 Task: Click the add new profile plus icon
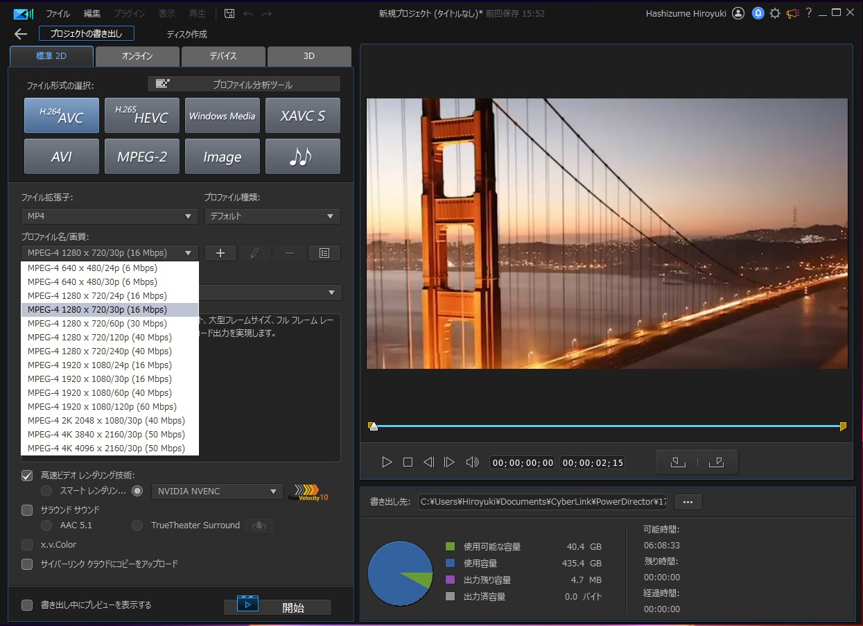220,253
